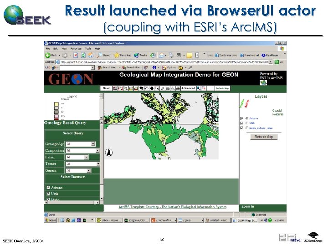Select the ArcIMS zoom out tool
The image size is (328, 246).
pos(126,88)
